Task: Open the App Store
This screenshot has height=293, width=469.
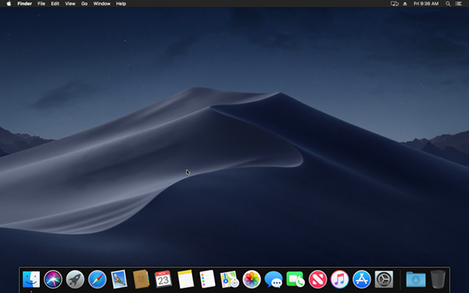Action: 362,279
